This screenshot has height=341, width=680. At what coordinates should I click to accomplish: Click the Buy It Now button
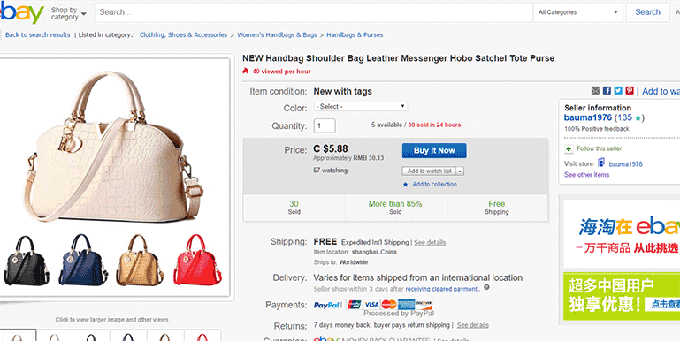[434, 150]
